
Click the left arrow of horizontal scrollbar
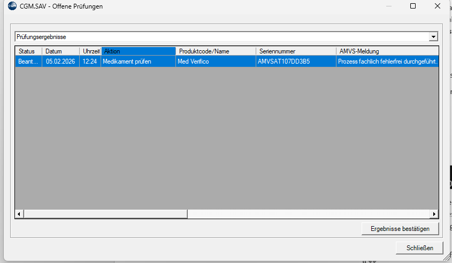coord(19,214)
